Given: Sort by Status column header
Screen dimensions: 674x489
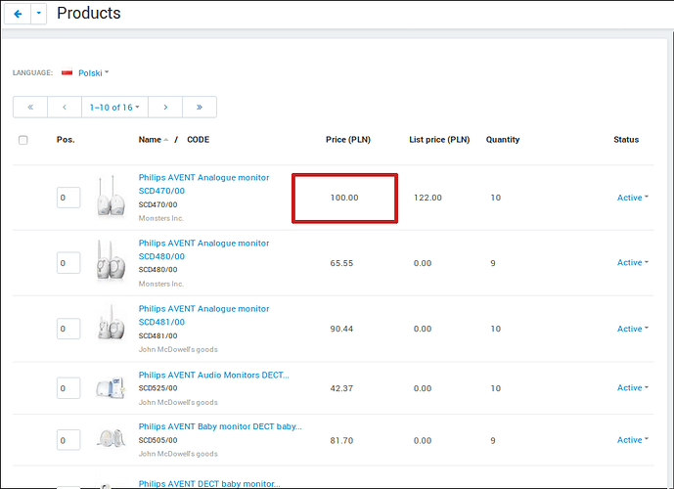Looking at the screenshot, I should (626, 140).
